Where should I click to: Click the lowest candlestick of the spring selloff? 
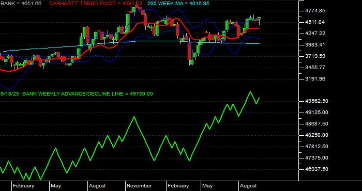192,62
